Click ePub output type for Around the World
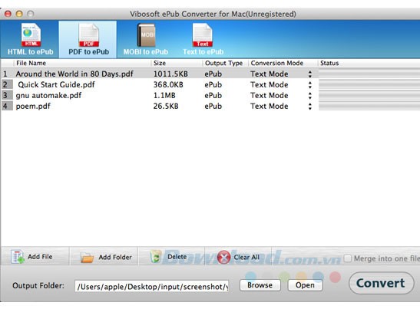Image resolution: width=420 pixels, height=309 pixels. [213, 74]
